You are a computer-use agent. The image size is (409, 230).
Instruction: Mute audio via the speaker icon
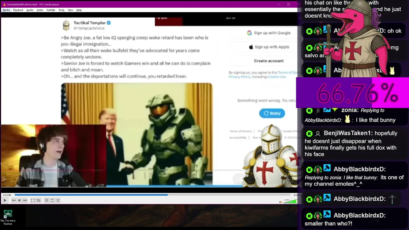(x=281, y=202)
